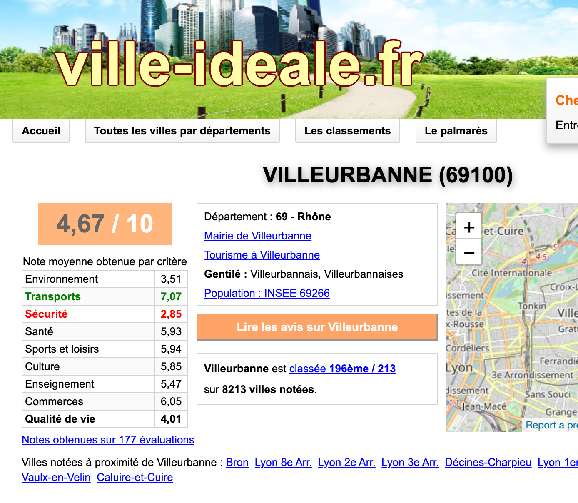The image size is (578, 503).
Task: Click the Enseignement row label
Action: [x=60, y=384]
